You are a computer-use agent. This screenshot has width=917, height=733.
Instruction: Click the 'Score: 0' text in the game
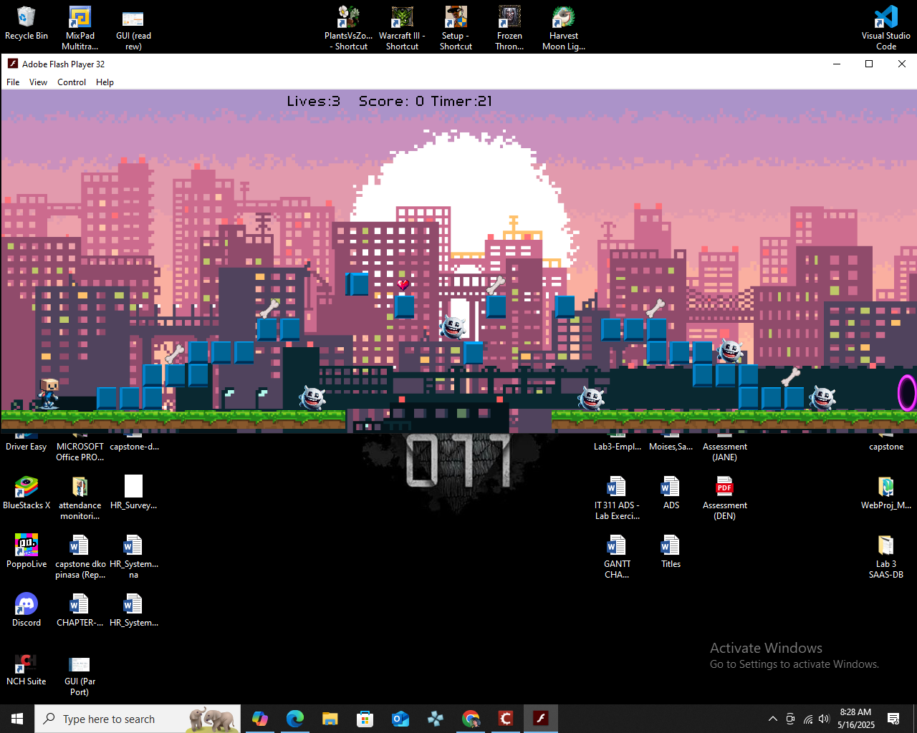(x=391, y=101)
